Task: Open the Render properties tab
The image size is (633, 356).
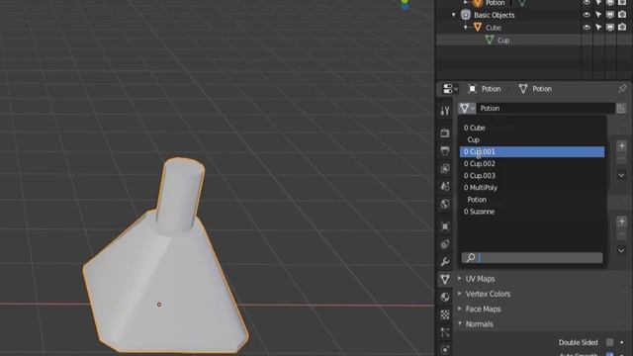Action: click(x=445, y=133)
